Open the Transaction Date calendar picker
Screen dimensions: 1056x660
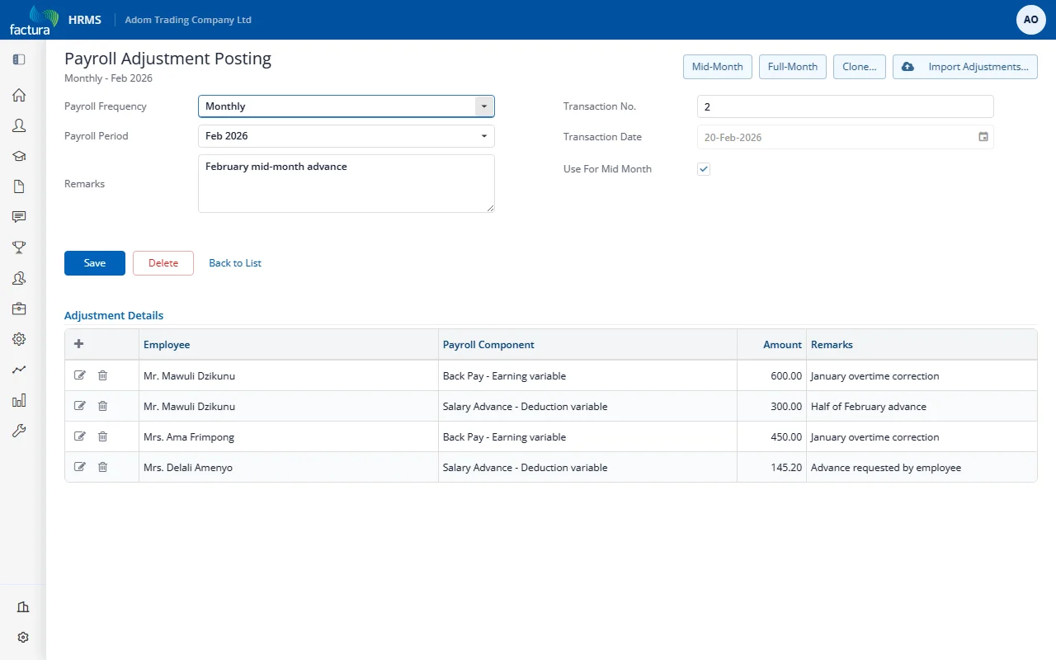click(x=983, y=137)
